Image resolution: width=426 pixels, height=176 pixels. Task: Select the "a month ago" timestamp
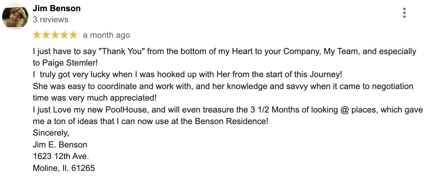[x=106, y=35]
